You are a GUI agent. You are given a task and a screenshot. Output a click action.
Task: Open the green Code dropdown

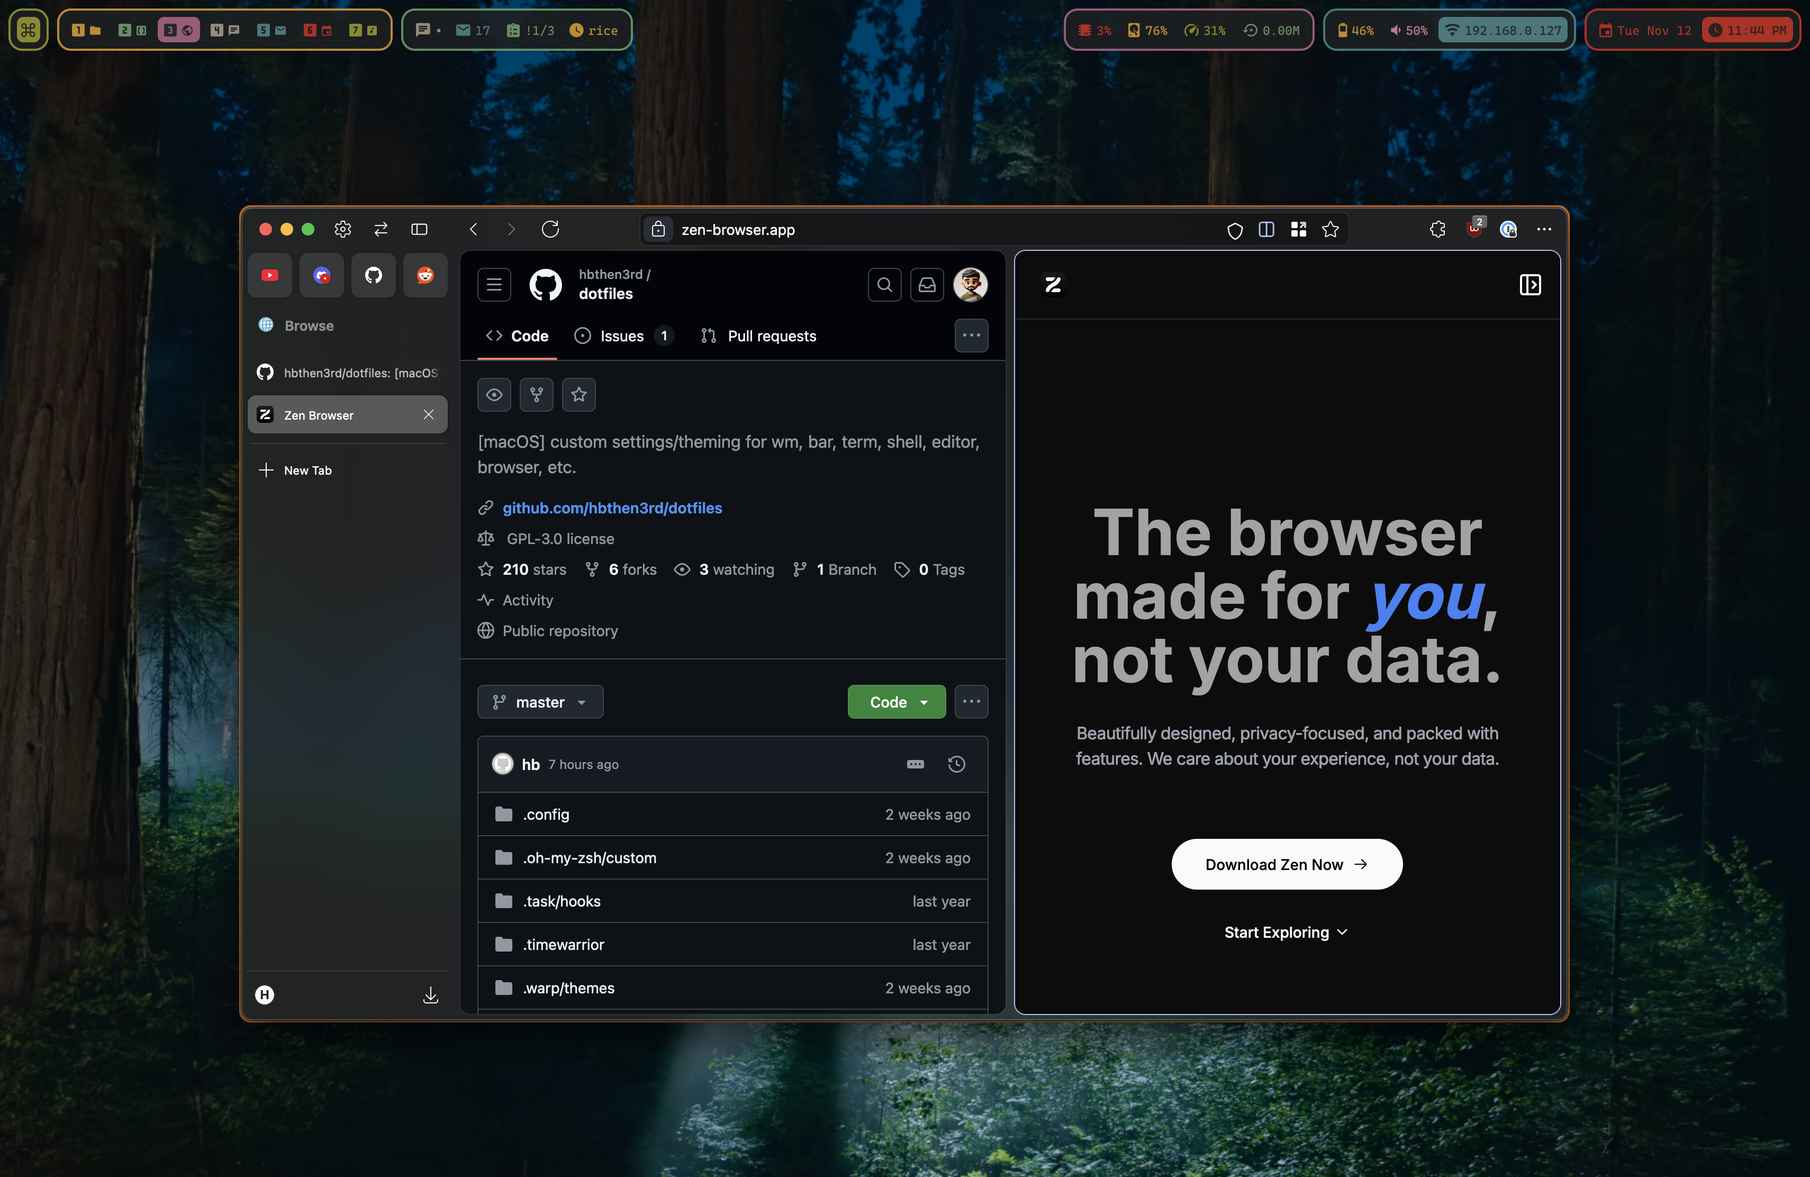(x=897, y=703)
